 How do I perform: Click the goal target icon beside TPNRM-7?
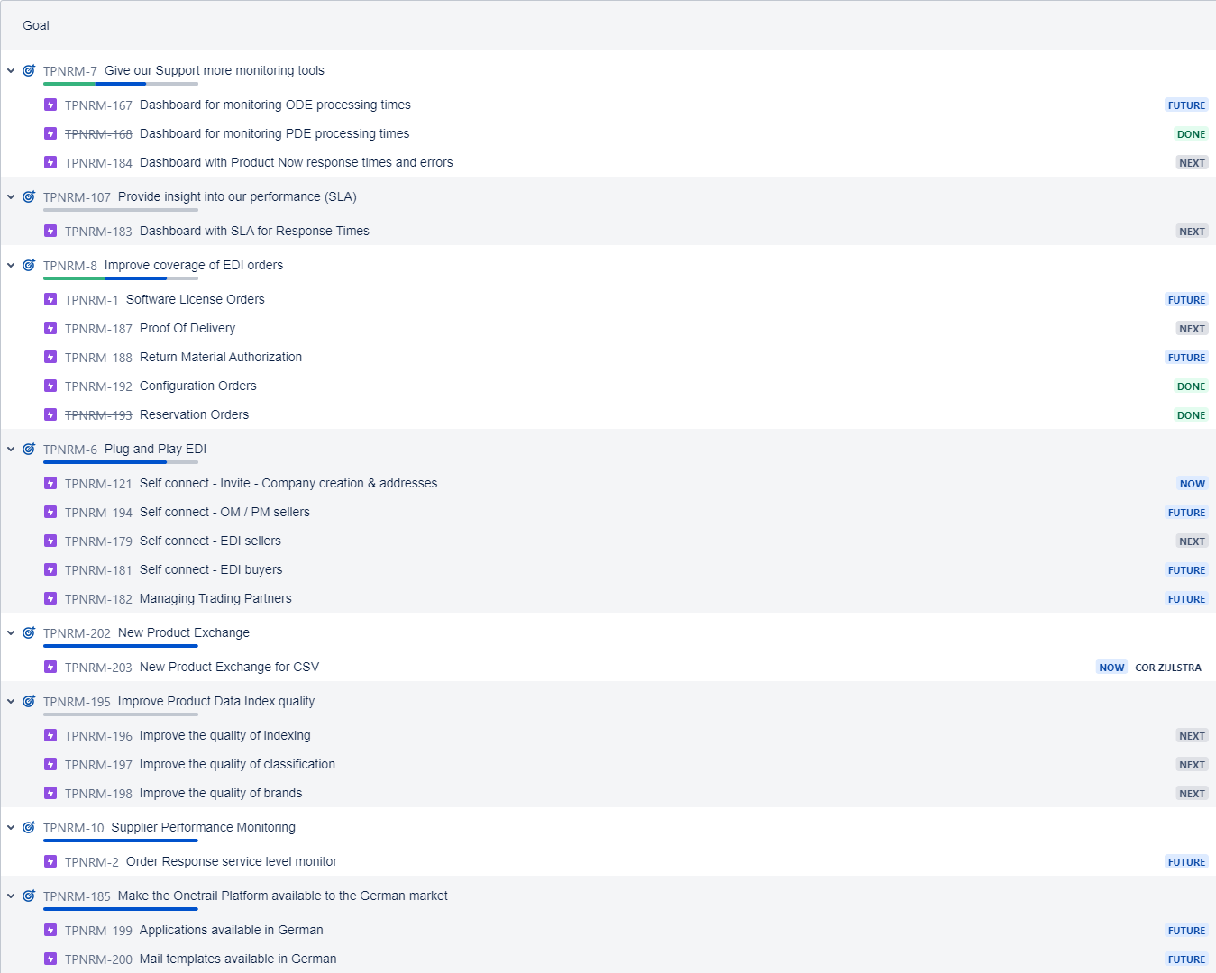(x=29, y=70)
